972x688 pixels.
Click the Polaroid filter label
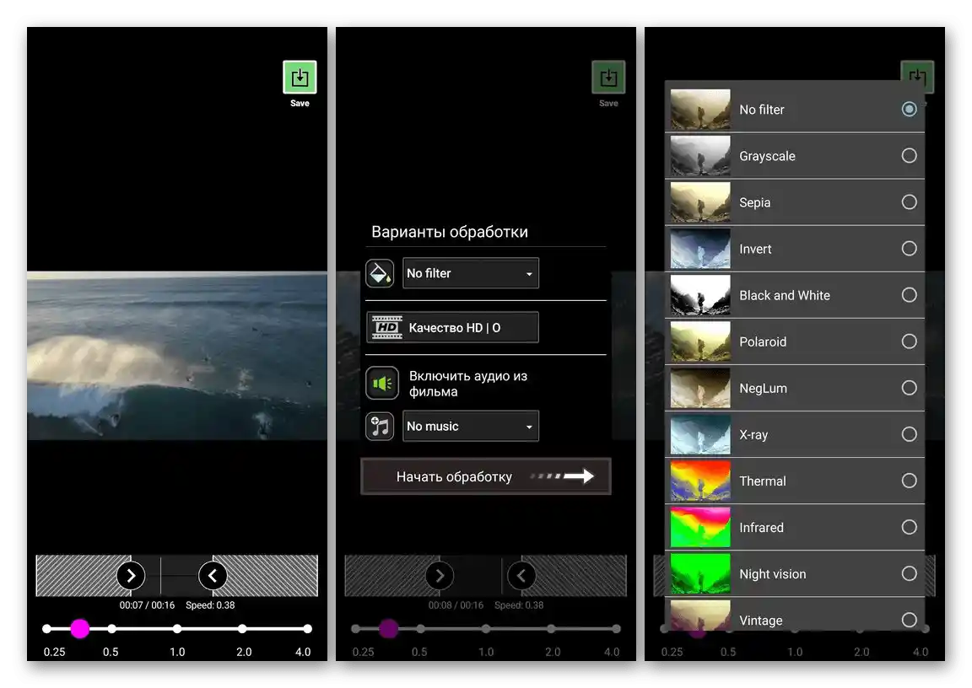(763, 341)
